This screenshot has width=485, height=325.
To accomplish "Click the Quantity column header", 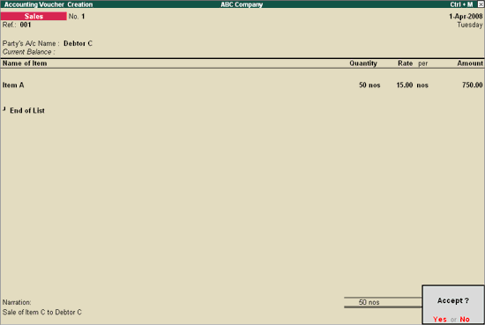I will point(363,63).
